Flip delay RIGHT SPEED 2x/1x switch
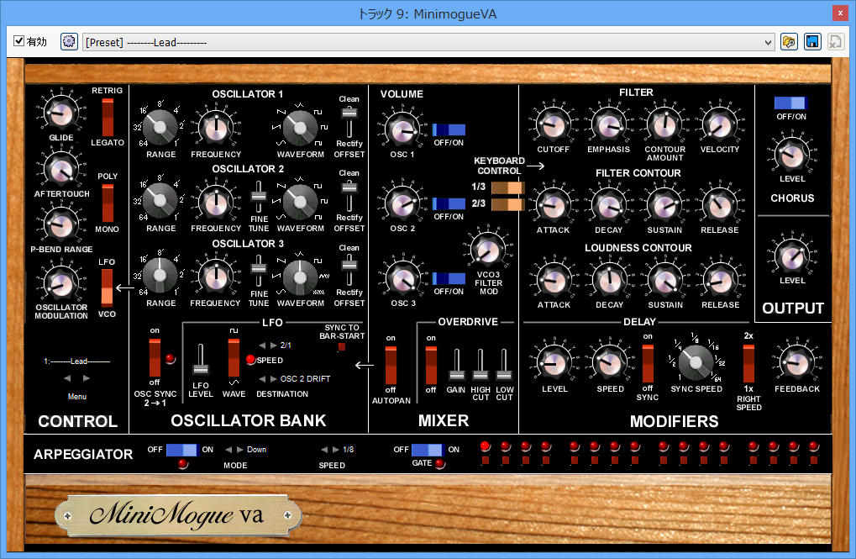The width and height of the screenshot is (856, 559). coord(748,363)
